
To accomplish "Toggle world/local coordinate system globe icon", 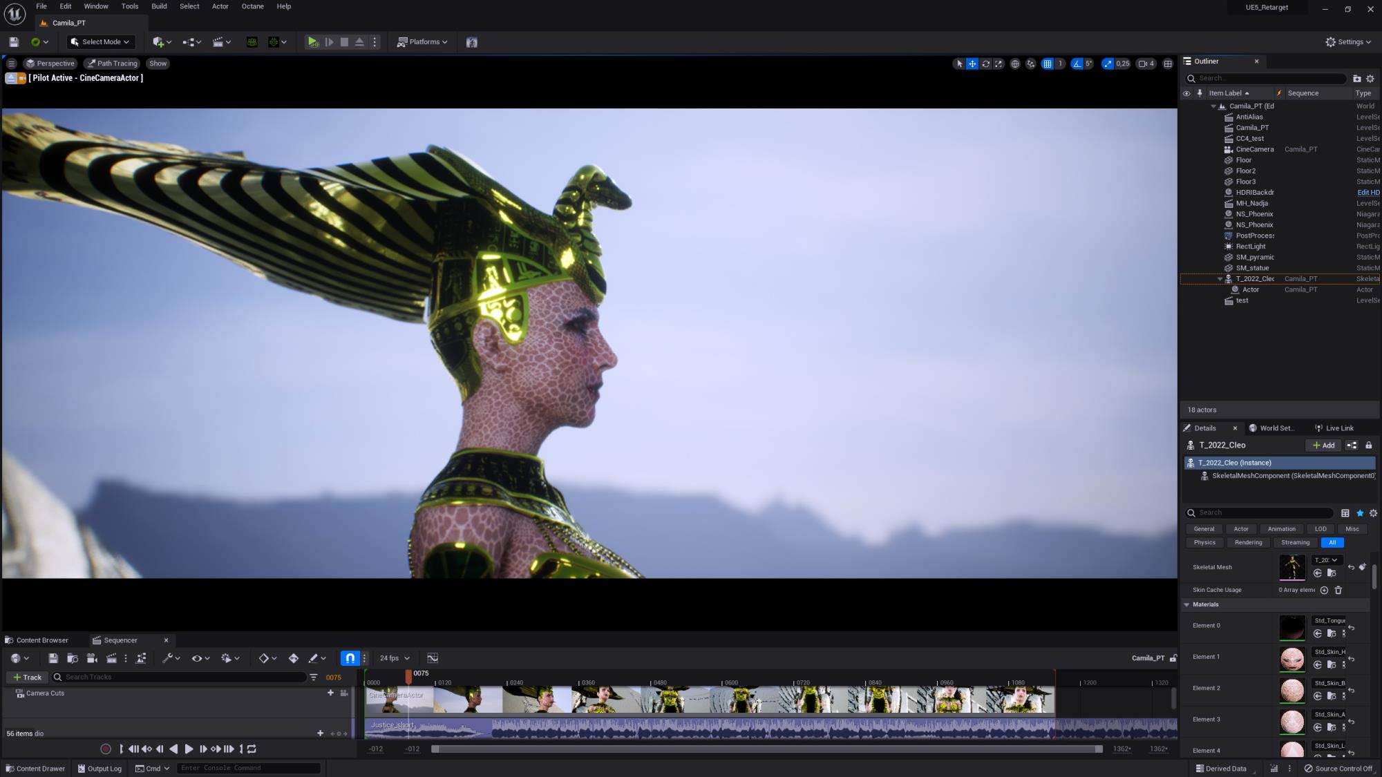I will pos(1015,64).
